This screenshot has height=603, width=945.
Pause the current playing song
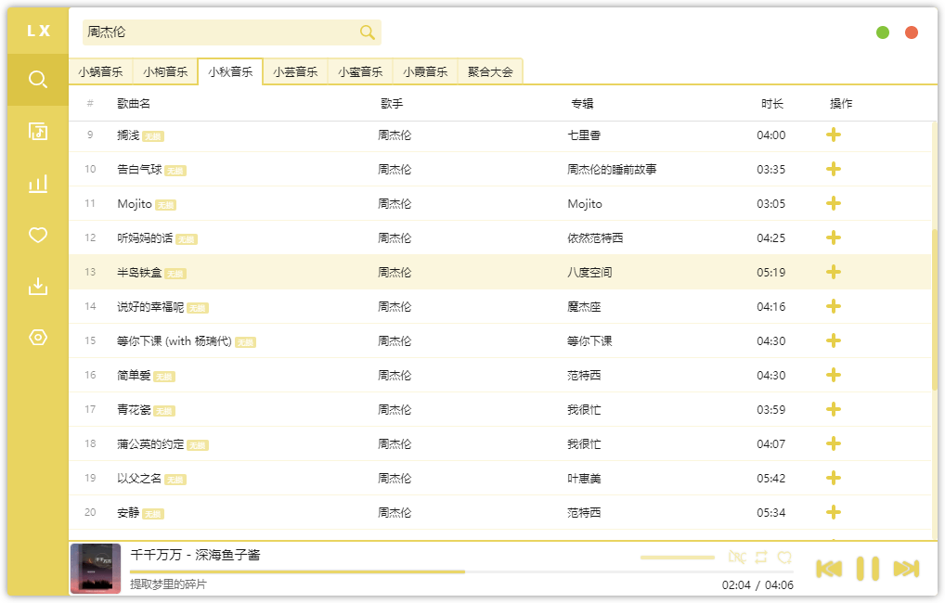(x=868, y=569)
